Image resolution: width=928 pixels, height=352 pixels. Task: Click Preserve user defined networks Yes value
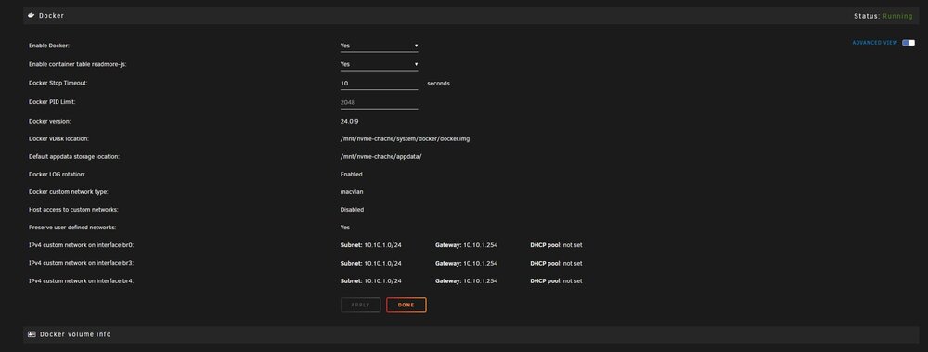[344, 228]
